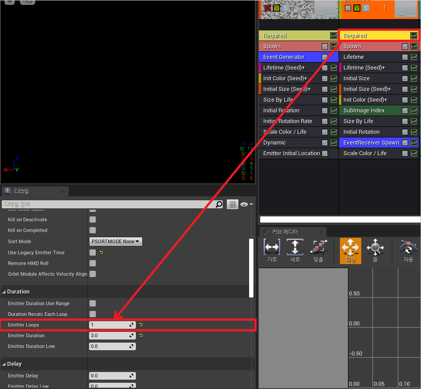Click curve graph icon on Initial Rotation Rate
This screenshot has height=389, width=421.
coord(334,121)
